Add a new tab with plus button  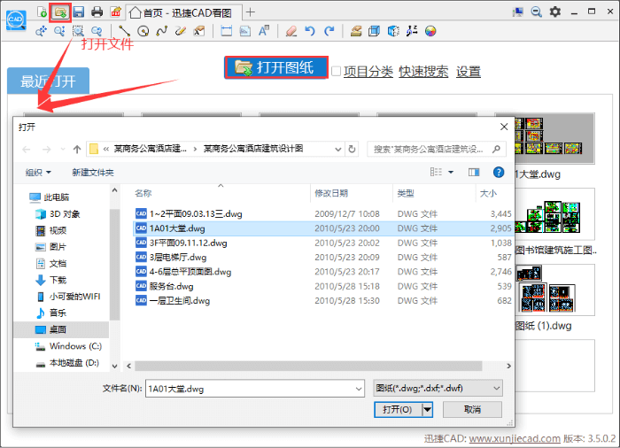[x=250, y=12]
